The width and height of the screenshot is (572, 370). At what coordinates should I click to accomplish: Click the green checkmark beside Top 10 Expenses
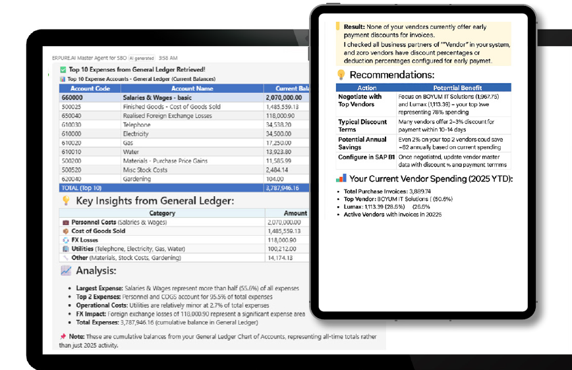coord(63,69)
